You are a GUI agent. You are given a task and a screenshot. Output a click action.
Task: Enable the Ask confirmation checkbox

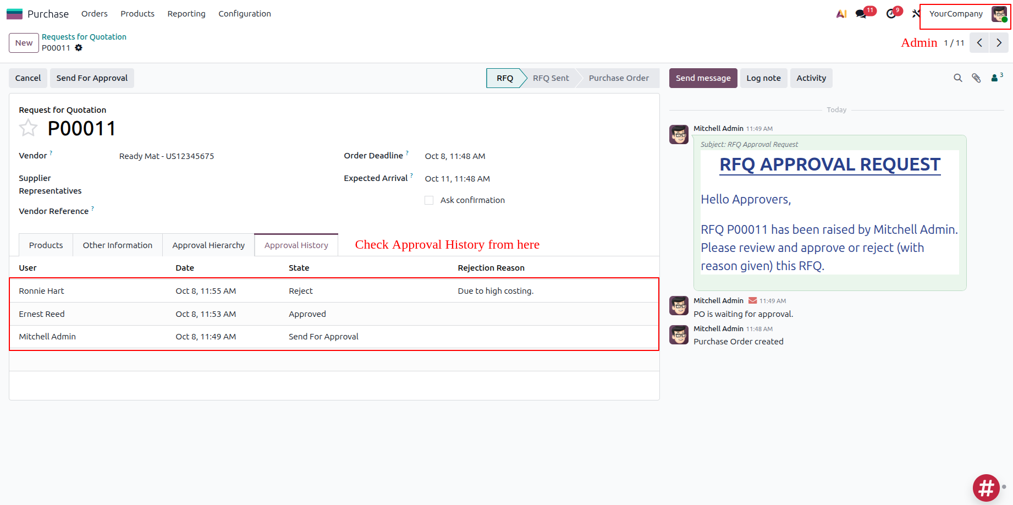429,200
